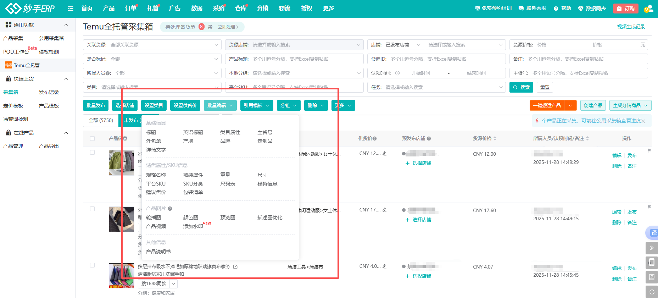The height and width of the screenshot is (298, 658).
Task: Open the 关联货源 dropdown
Action: click(x=152, y=45)
